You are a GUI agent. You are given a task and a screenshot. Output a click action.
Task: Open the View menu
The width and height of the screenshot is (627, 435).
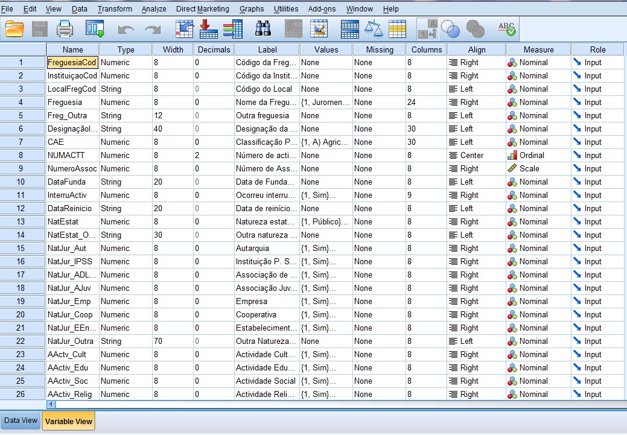[54, 9]
